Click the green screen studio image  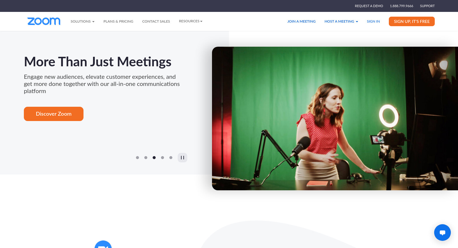(x=335, y=118)
